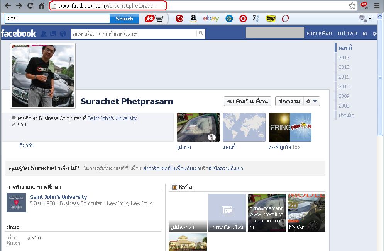Viewport: 384px width, 251px height.
Task: Open the รูปประจำตัว album
Action: (188, 213)
